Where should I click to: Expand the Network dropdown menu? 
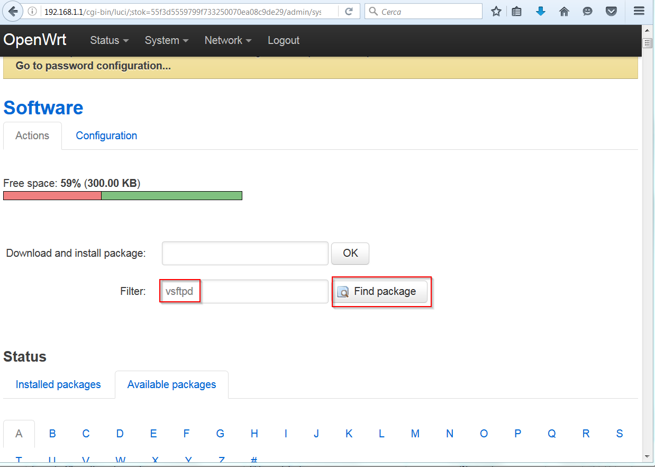coord(228,40)
